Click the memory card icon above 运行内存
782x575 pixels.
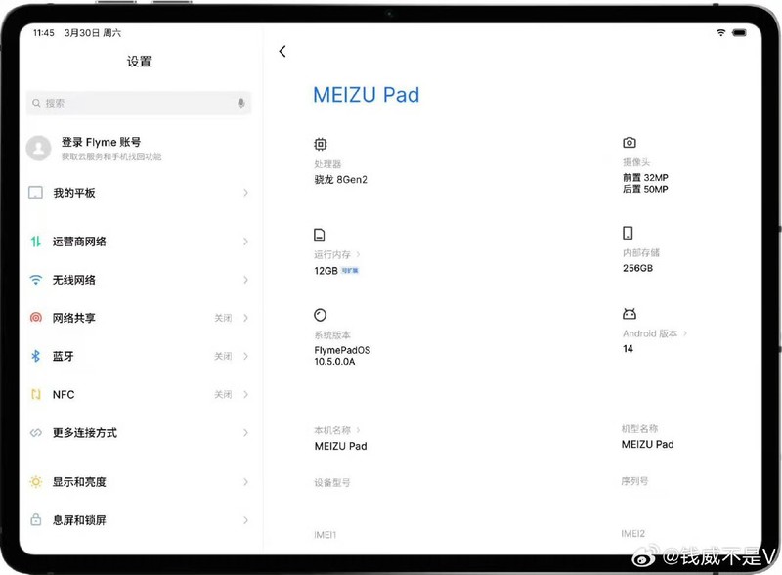pos(320,235)
